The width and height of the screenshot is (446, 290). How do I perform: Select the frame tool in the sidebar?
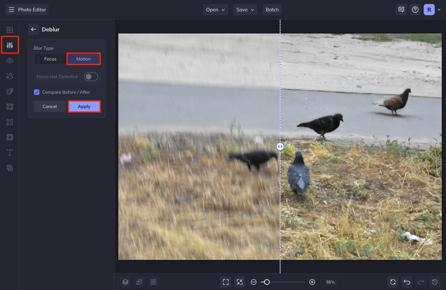pos(10,106)
